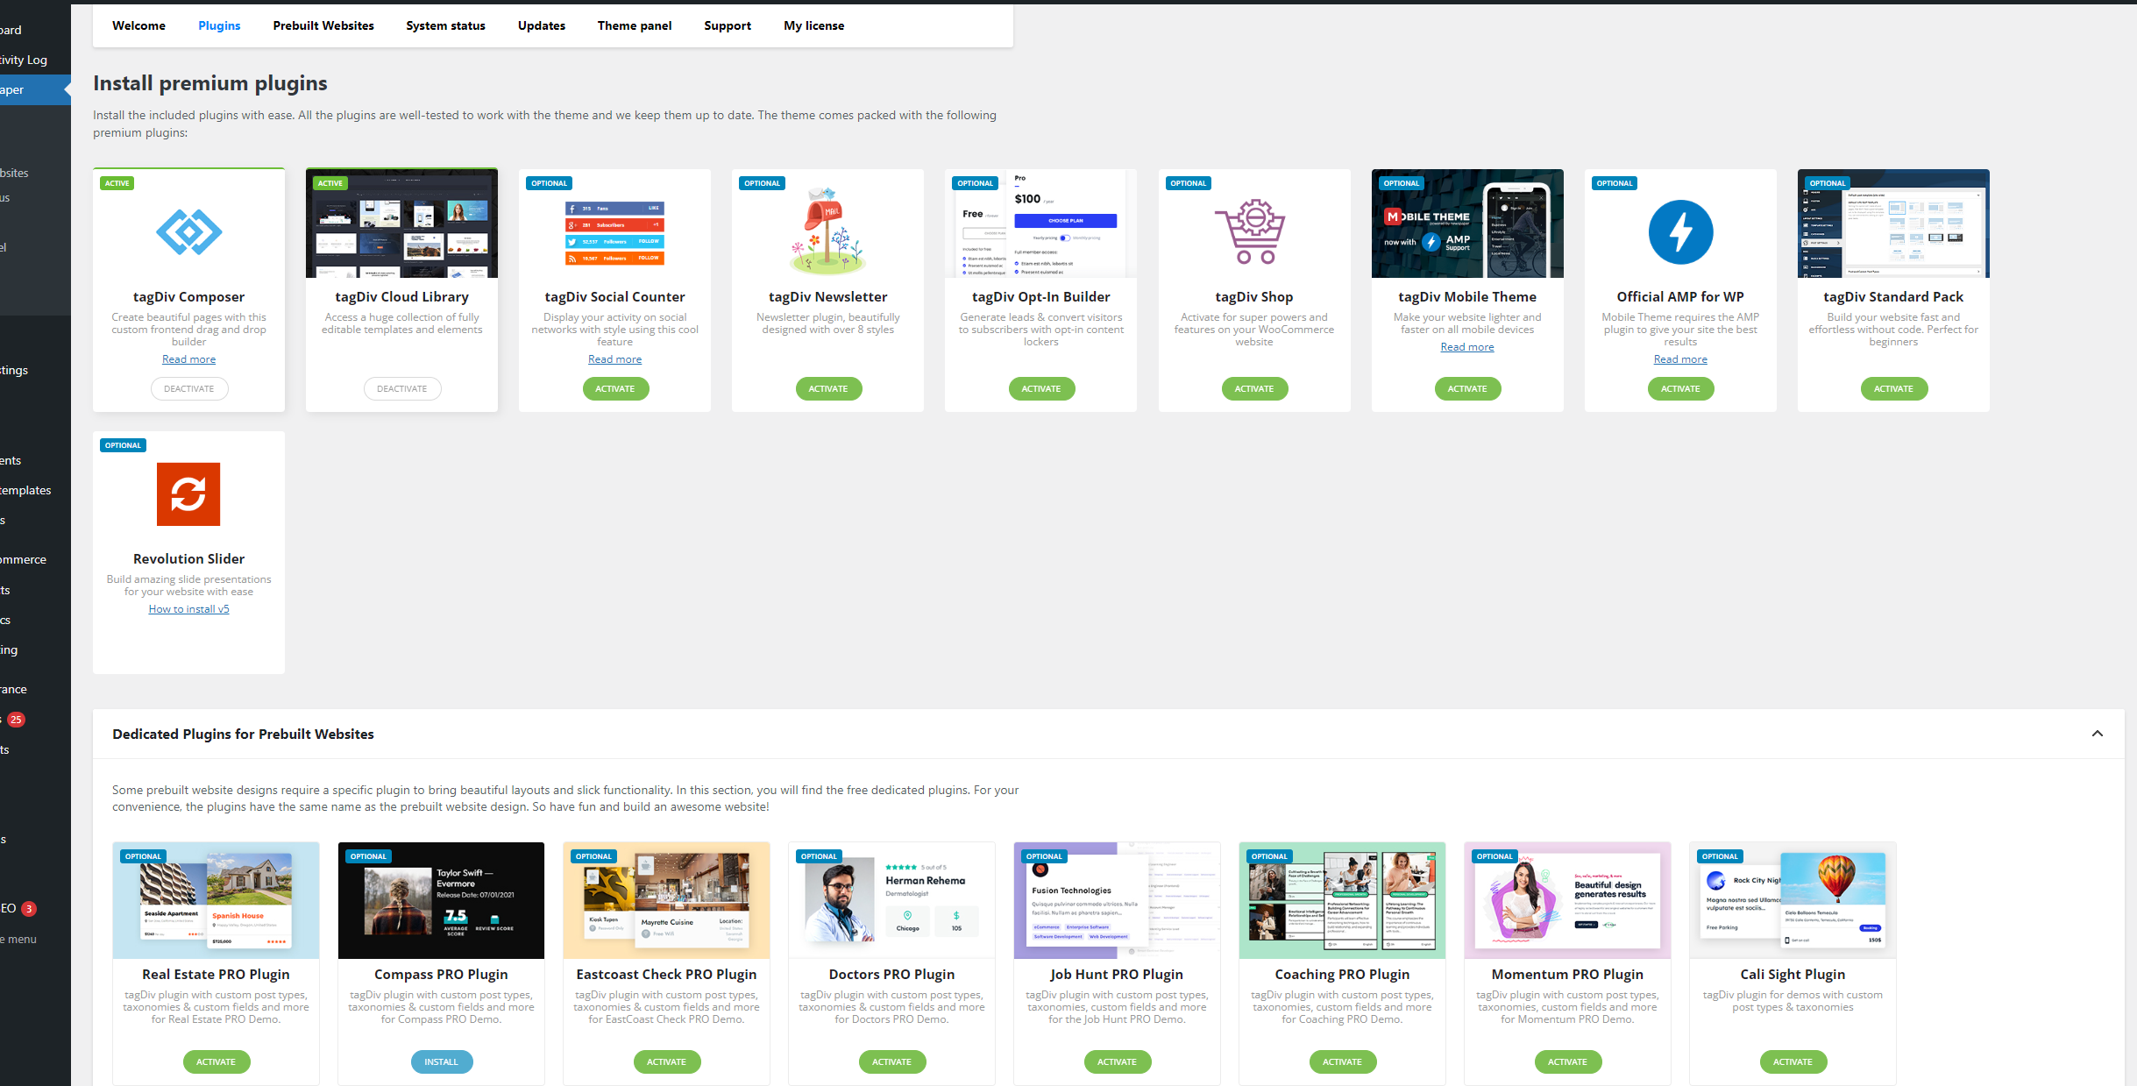Open the Compass PRO Plugin thumbnail
This screenshot has width=2137, height=1086.
[441, 900]
